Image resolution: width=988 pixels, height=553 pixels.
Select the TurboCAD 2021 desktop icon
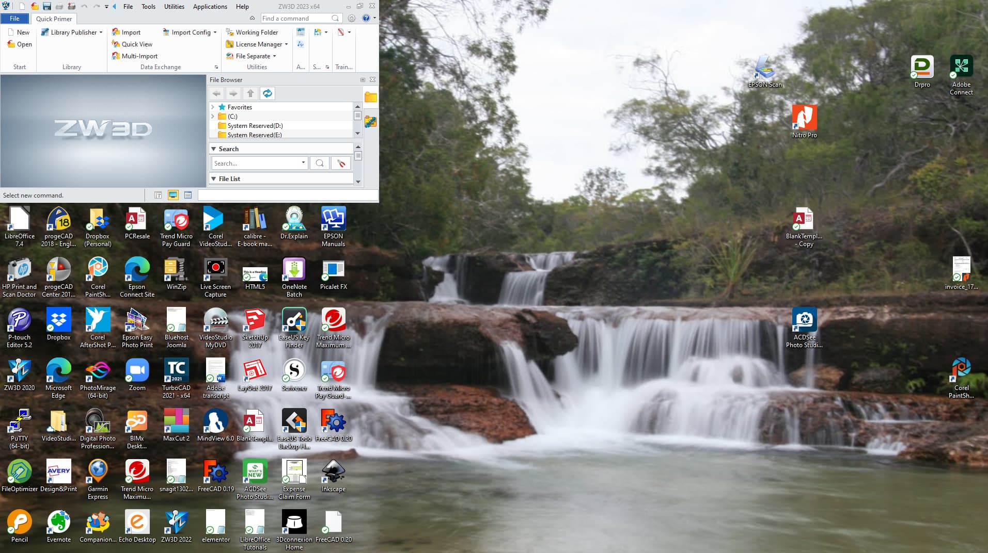click(176, 379)
